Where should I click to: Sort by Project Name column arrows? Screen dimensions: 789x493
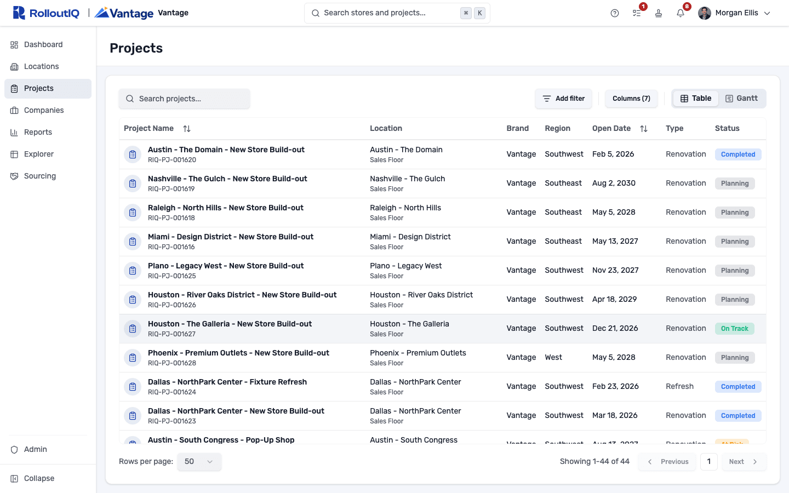[187, 129]
